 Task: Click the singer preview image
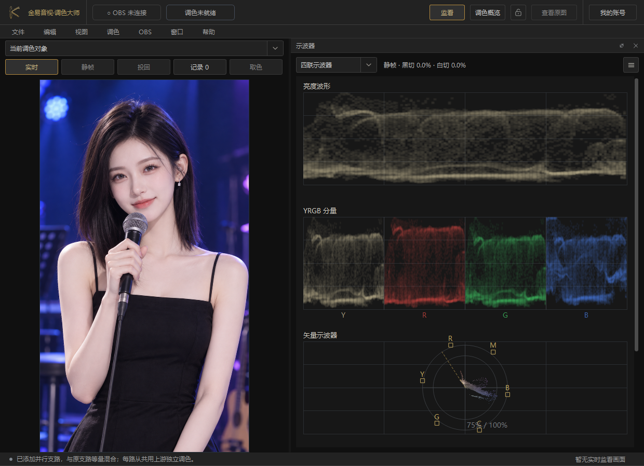(x=144, y=266)
